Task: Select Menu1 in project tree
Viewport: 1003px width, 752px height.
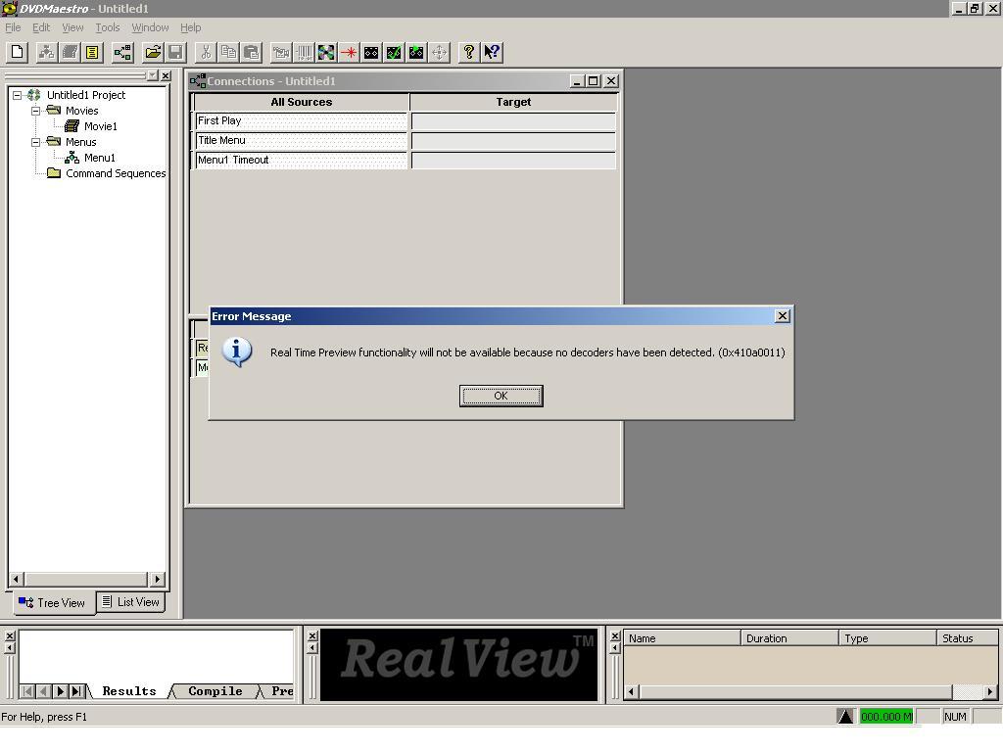Action: click(100, 158)
